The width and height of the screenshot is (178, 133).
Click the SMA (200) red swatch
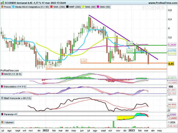(x=51, y=7)
